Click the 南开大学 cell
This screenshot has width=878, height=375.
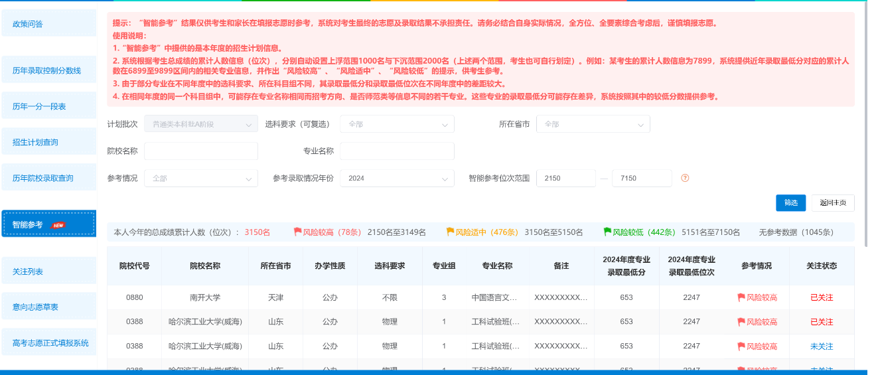(205, 297)
